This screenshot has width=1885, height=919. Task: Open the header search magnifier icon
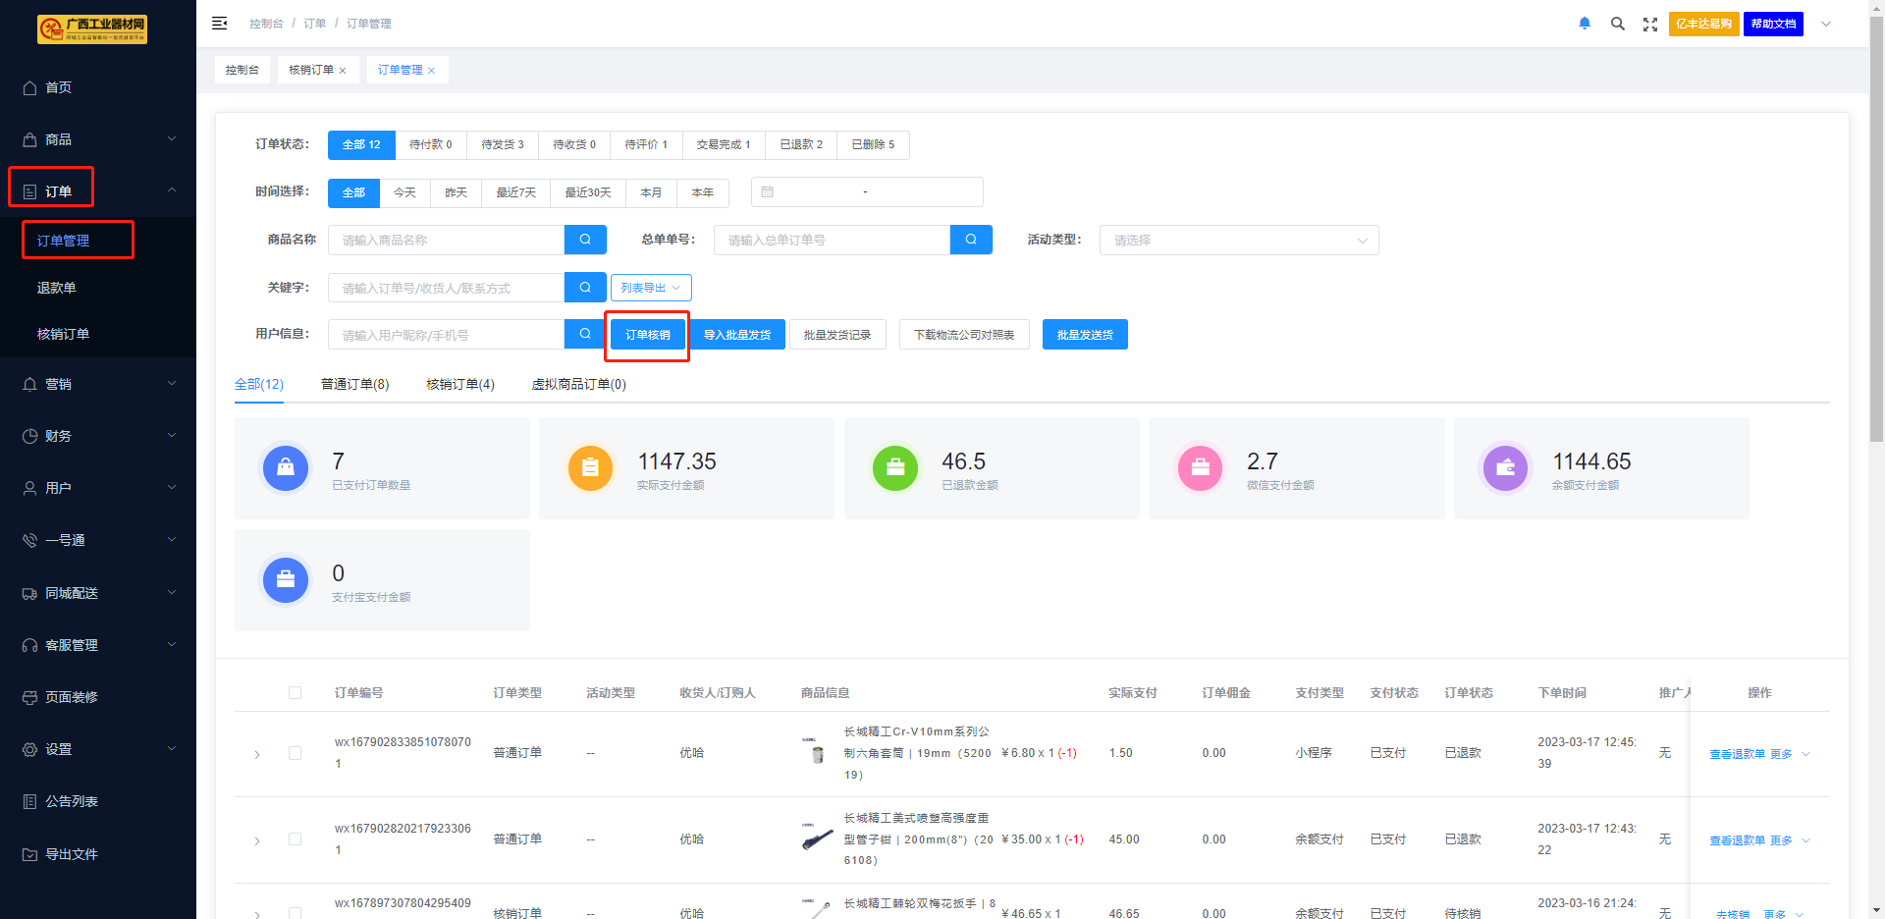point(1617,24)
